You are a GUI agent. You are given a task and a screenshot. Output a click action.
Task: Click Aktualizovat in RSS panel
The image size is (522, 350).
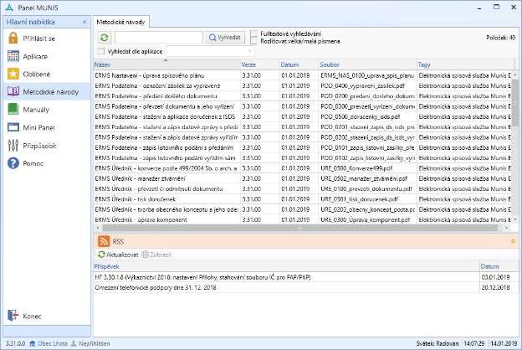click(121, 253)
